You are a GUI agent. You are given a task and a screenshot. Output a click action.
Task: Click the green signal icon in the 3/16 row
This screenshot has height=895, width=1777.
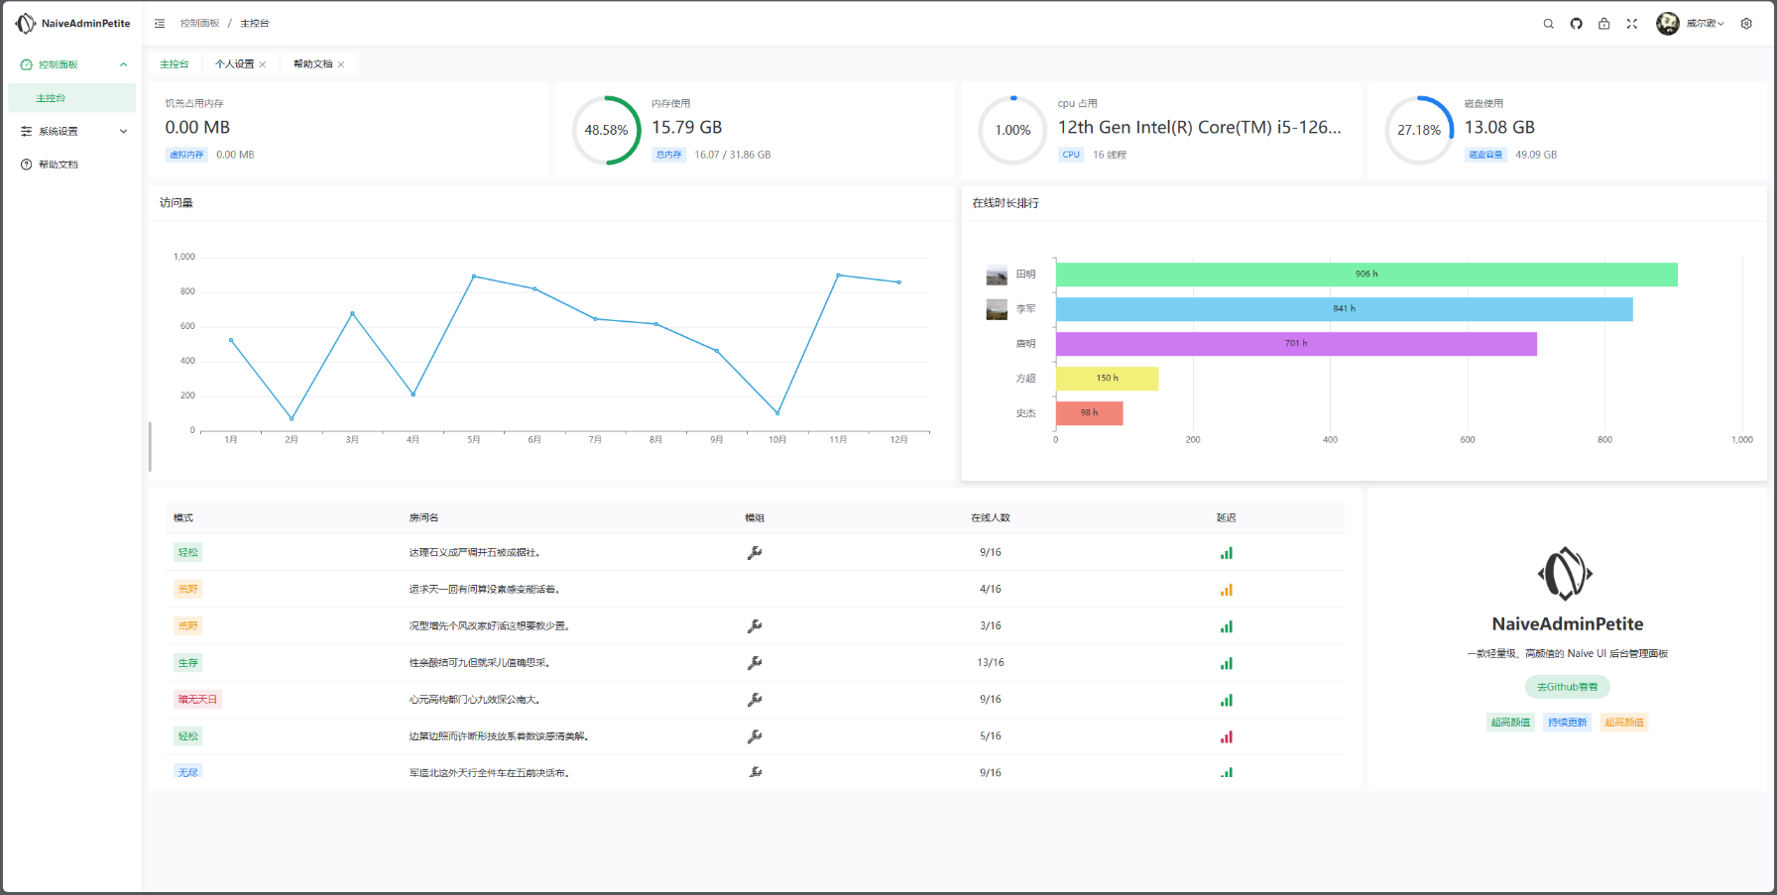(x=1227, y=626)
